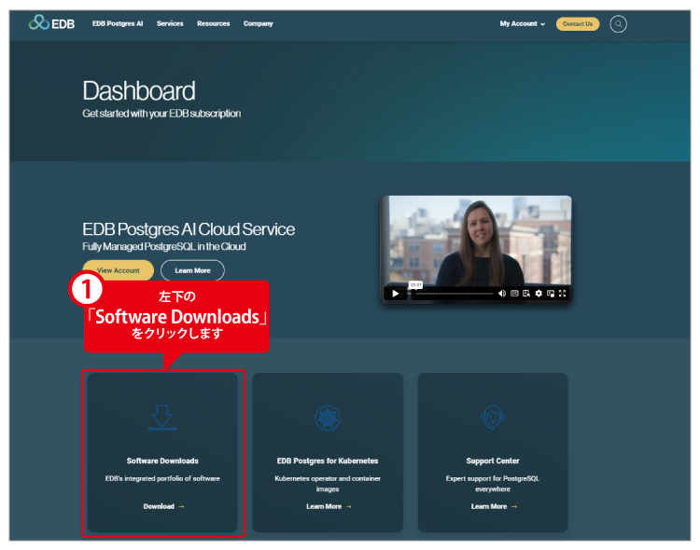Open the Services menu
Image resolution: width=700 pixels, height=550 pixels.
(170, 24)
